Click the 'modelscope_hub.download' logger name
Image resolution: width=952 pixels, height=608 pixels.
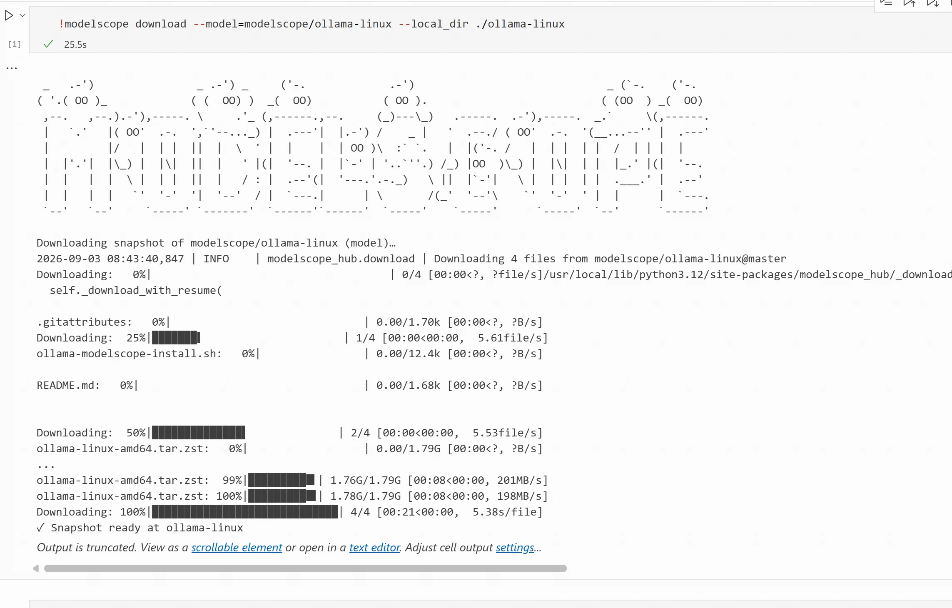(341, 259)
